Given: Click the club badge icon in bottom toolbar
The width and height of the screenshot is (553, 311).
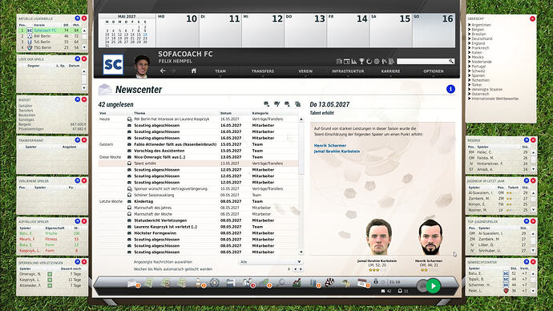Looking at the screenshot, I should pyautogui.click(x=214, y=283).
